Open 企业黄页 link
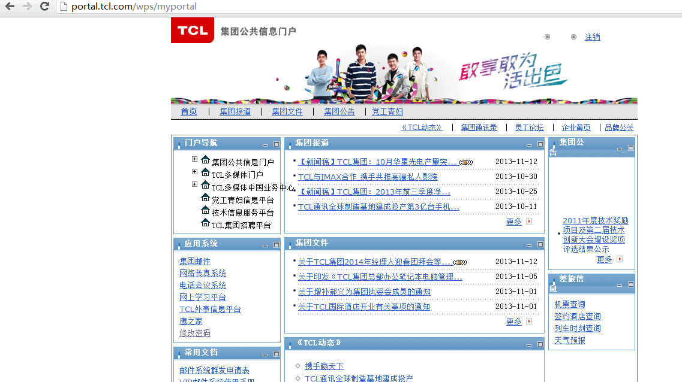The image size is (682, 382). pyautogui.click(x=576, y=127)
